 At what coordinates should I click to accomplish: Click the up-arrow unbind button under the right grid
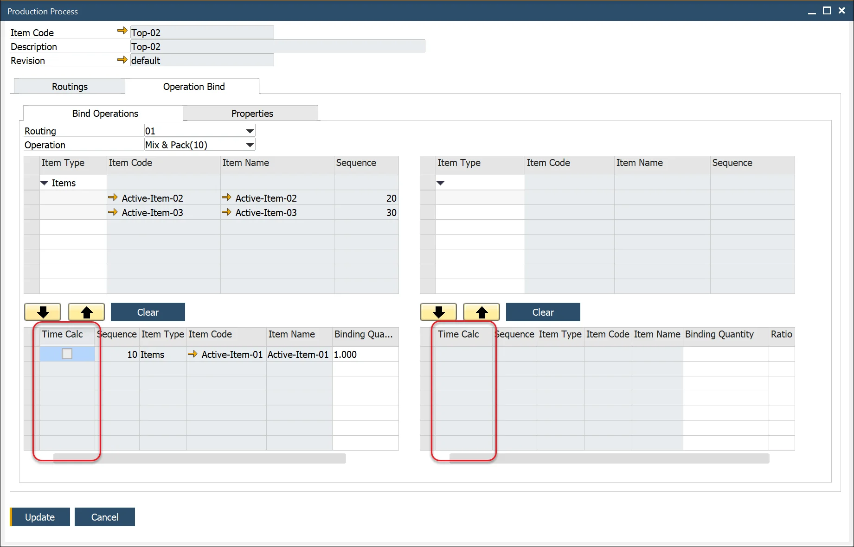coord(481,312)
